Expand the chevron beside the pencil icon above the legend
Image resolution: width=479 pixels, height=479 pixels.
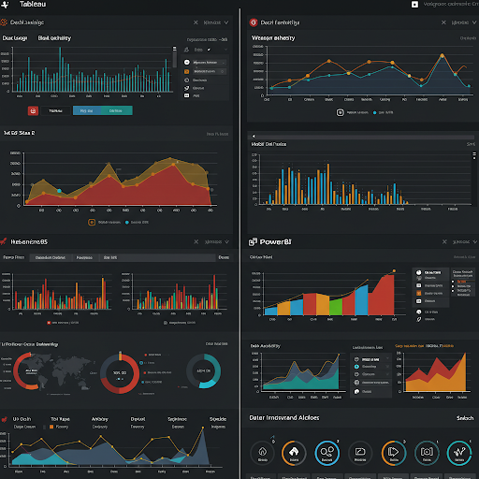point(225,50)
